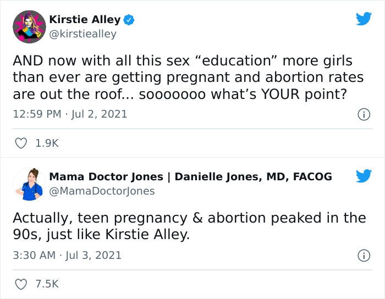This screenshot has width=385, height=299.
Task: Click Kirstie Alley's tweet text about sex education
Action: [x=182, y=77]
